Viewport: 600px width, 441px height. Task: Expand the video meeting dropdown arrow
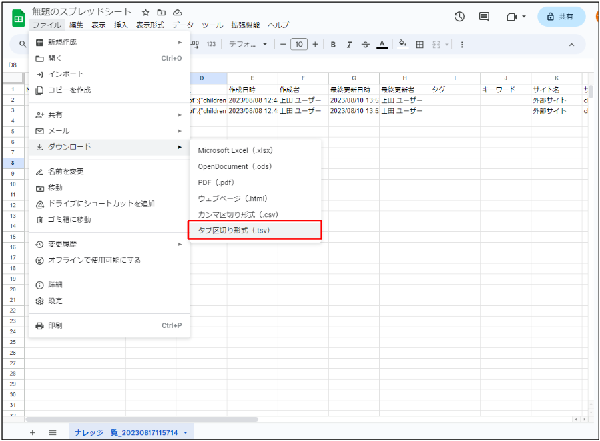(523, 17)
